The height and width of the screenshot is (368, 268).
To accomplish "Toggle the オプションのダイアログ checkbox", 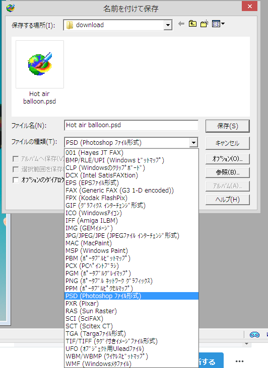I will tap(16, 180).
